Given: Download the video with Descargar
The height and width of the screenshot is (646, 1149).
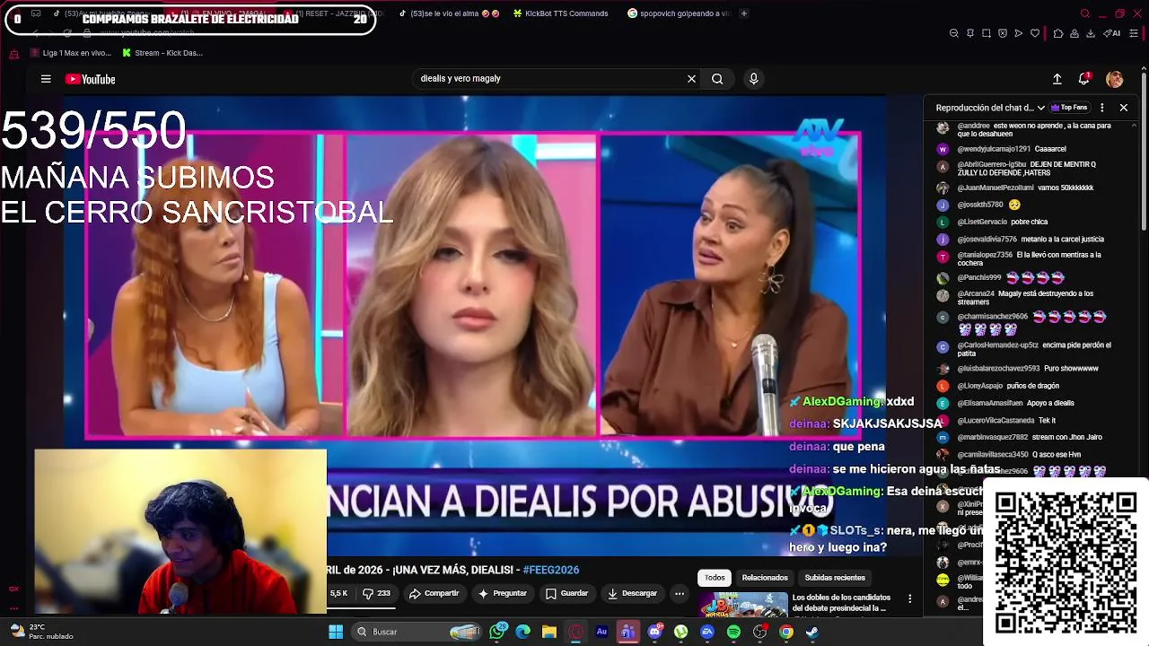Looking at the screenshot, I should click(633, 593).
